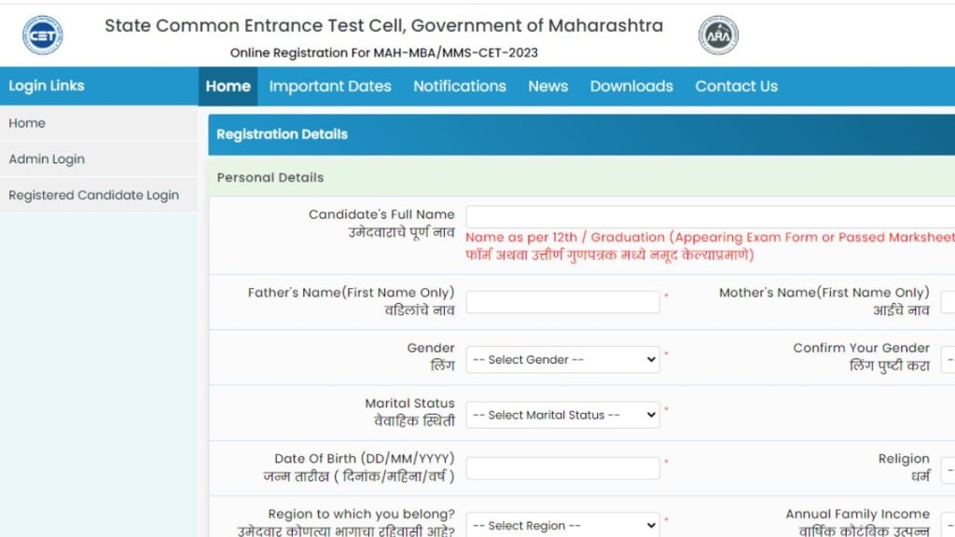Open the Marital Status dropdown
955x537 pixels.
click(562, 415)
